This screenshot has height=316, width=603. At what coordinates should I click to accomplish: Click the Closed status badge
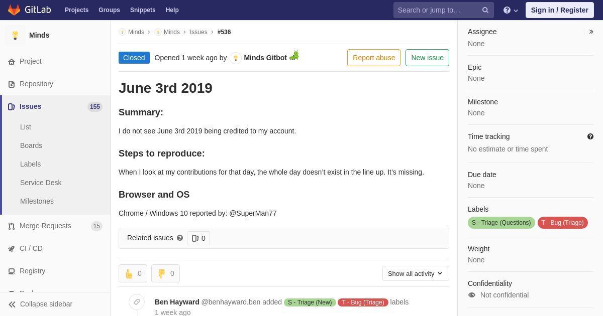click(134, 58)
